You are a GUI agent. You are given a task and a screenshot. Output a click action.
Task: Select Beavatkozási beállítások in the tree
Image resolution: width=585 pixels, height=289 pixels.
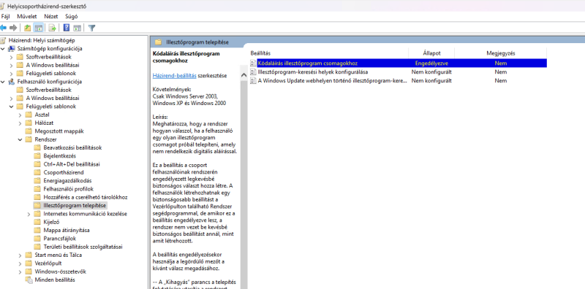(72, 147)
